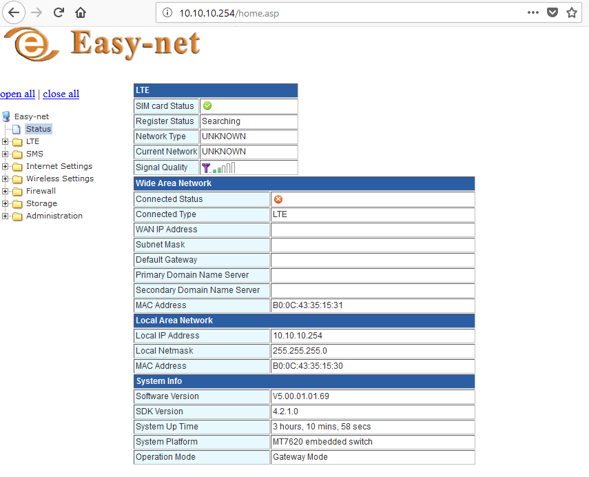The image size is (589, 477).
Task: Click the green SIM card status checkmark
Action: click(x=207, y=106)
